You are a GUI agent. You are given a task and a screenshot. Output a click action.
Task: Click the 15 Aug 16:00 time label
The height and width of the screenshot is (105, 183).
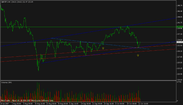40,104
